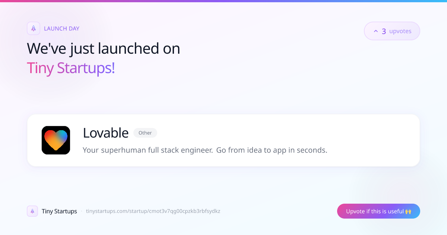
Task: Click the Lovable heart logo
Action: pyautogui.click(x=56, y=140)
